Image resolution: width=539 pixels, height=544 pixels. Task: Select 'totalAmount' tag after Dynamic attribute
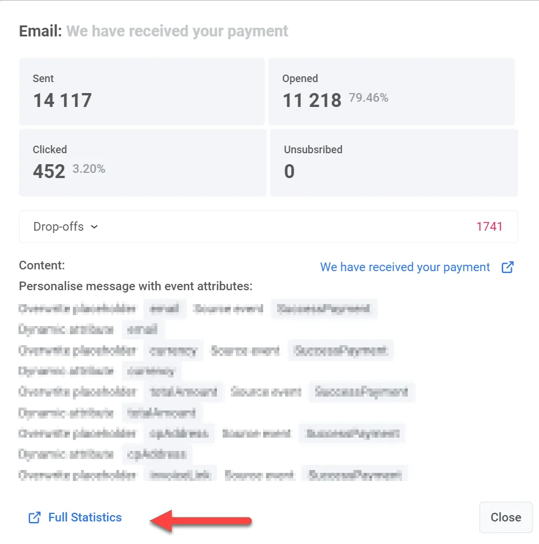coord(162,413)
